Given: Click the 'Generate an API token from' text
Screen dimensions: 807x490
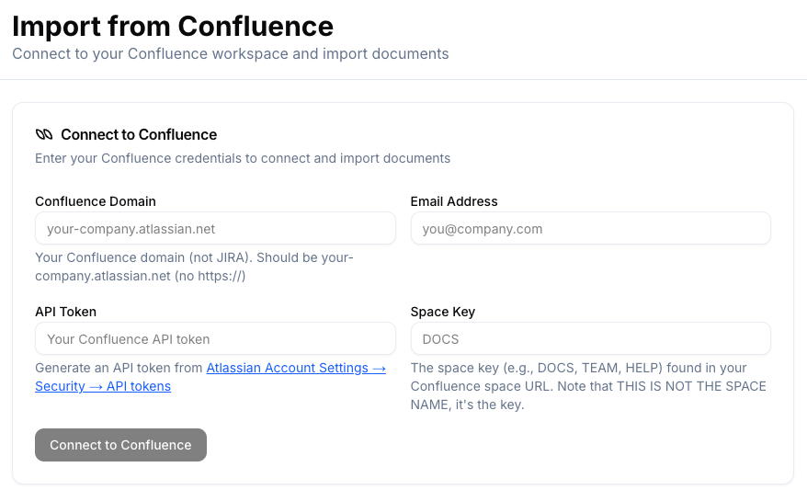Looking at the screenshot, I should [119, 368].
